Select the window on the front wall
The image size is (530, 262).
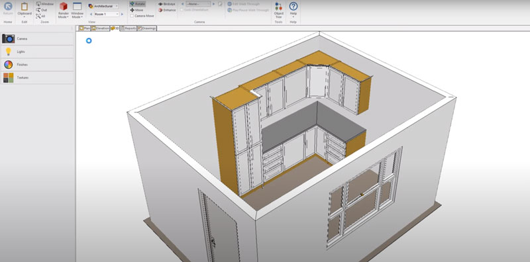pyautogui.click(x=364, y=198)
